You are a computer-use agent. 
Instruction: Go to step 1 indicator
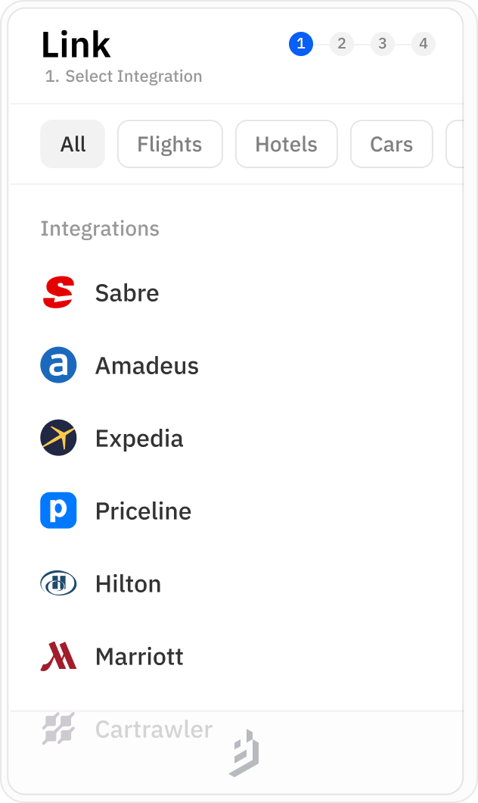coord(301,44)
